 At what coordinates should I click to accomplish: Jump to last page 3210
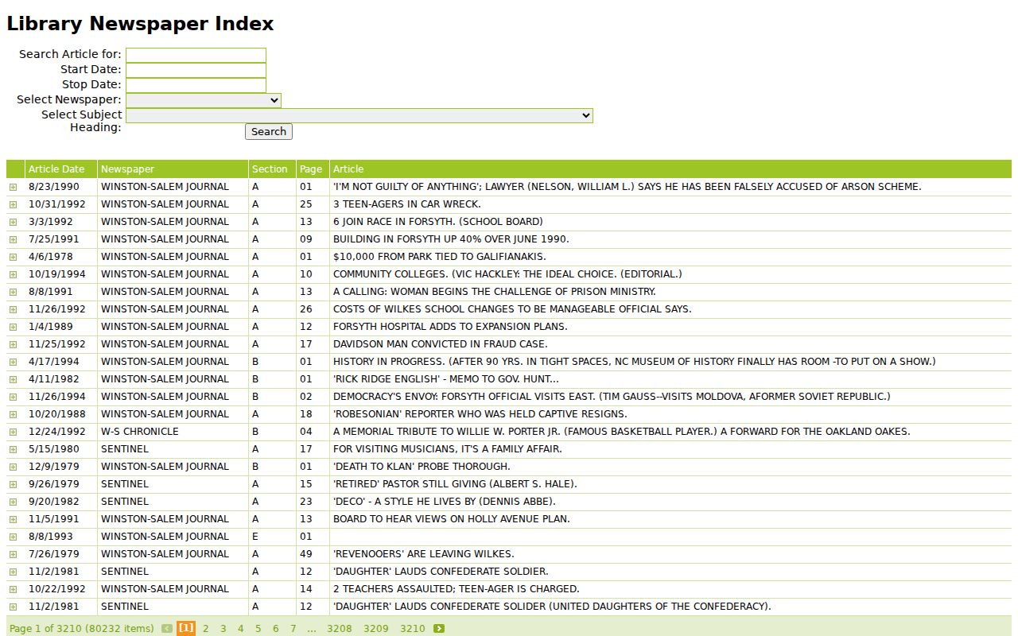pyautogui.click(x=413, y=629)
